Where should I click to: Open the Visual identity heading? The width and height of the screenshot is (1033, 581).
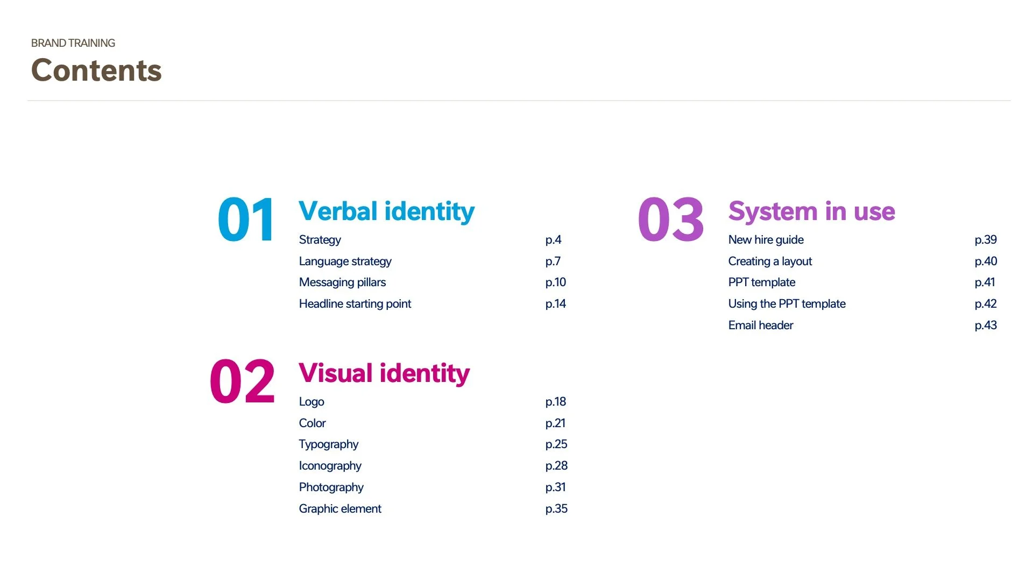coord(384,373)
